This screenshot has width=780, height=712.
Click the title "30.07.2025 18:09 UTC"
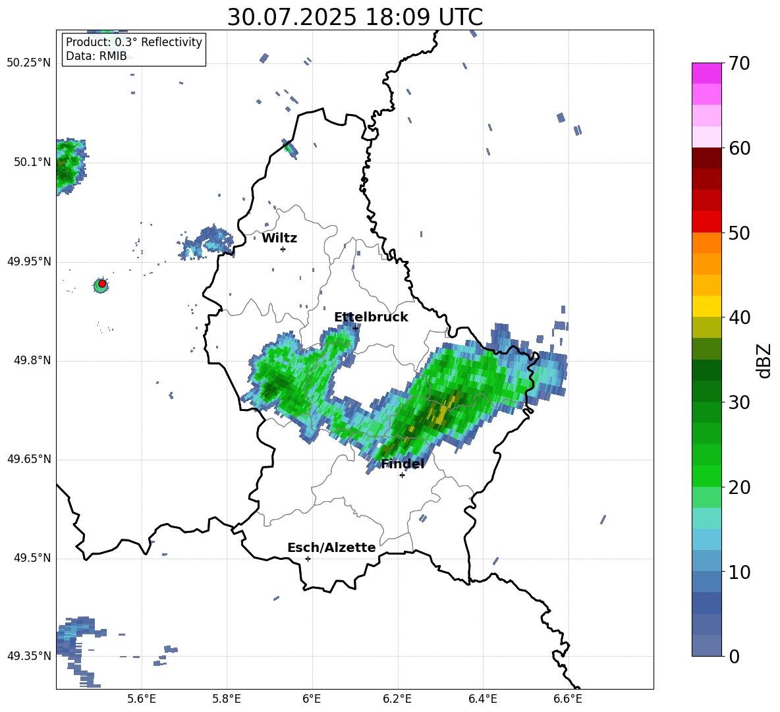tap(354, 17)
